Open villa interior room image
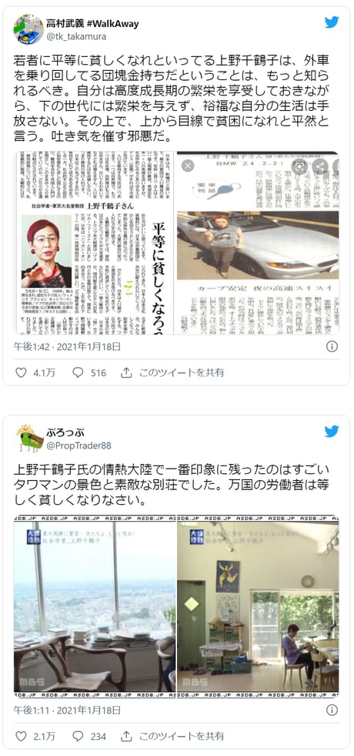This screenshot has width=354, height=756. tap(258, 606)
